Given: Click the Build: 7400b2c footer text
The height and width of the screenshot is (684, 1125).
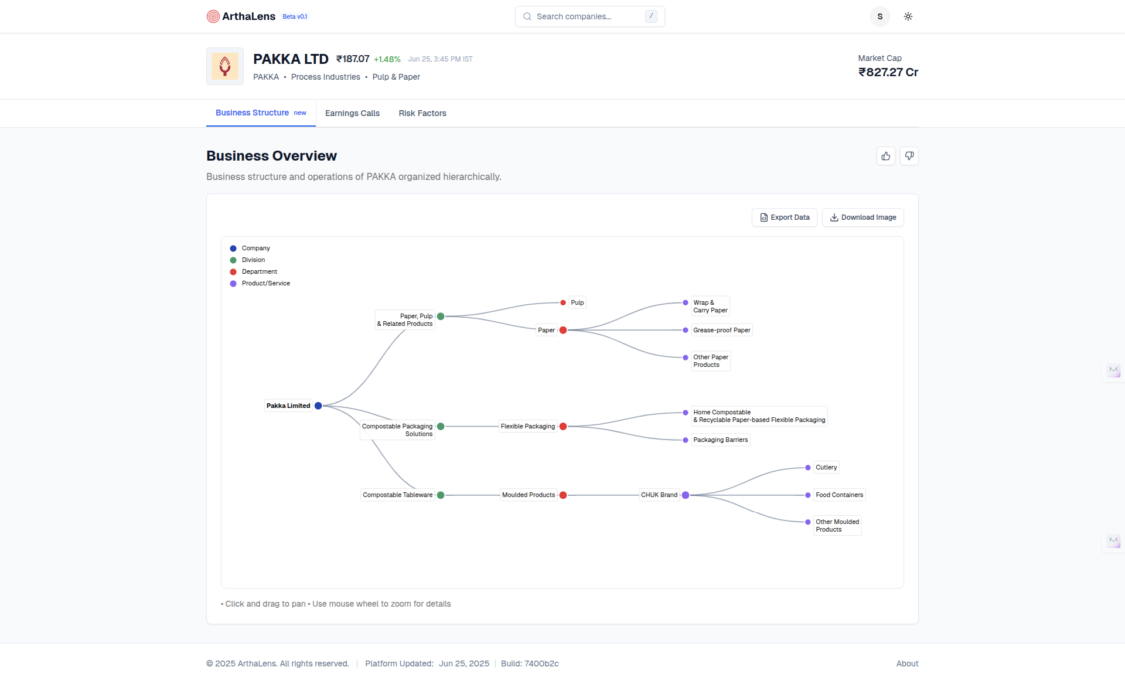Looking at the screenshot, I should pyautogui.click(x=530, y=663).
